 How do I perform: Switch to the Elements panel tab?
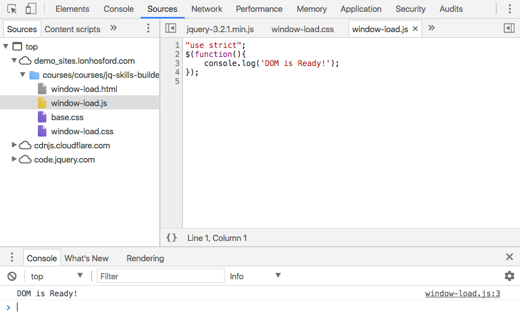[x=72, y=9]
